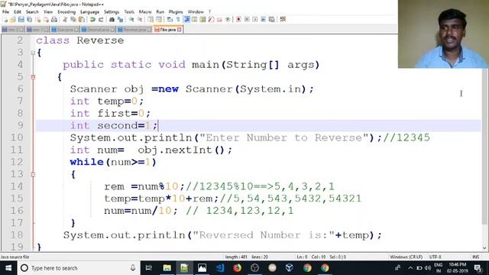The height and width of the screenshot is (275, 489).
Task: Open Firefox from the taskbar
Action: coord(237,268)
